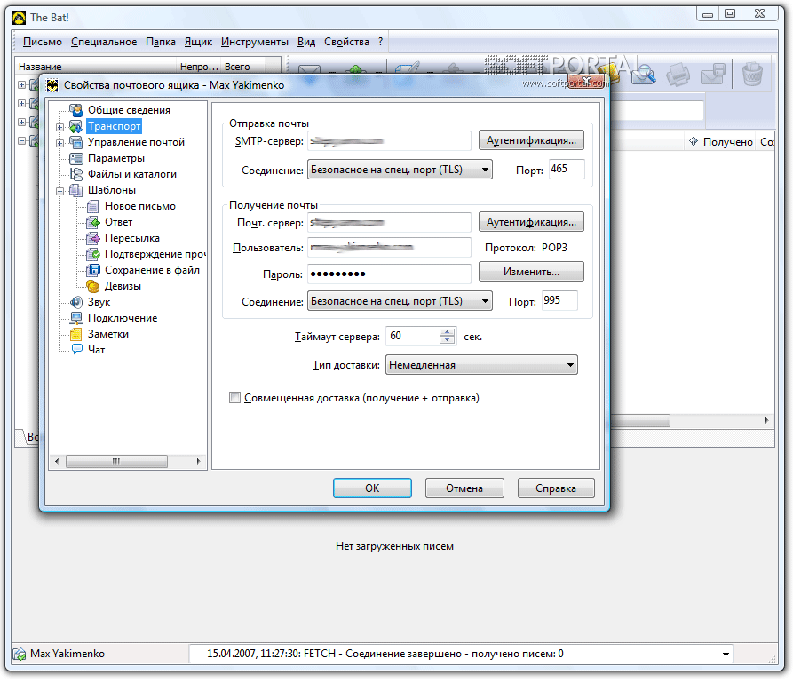Screen dimensions: 793x683
Task: Click the Пользователь input field
Action: pyautogui.click(x=389, y=248)
